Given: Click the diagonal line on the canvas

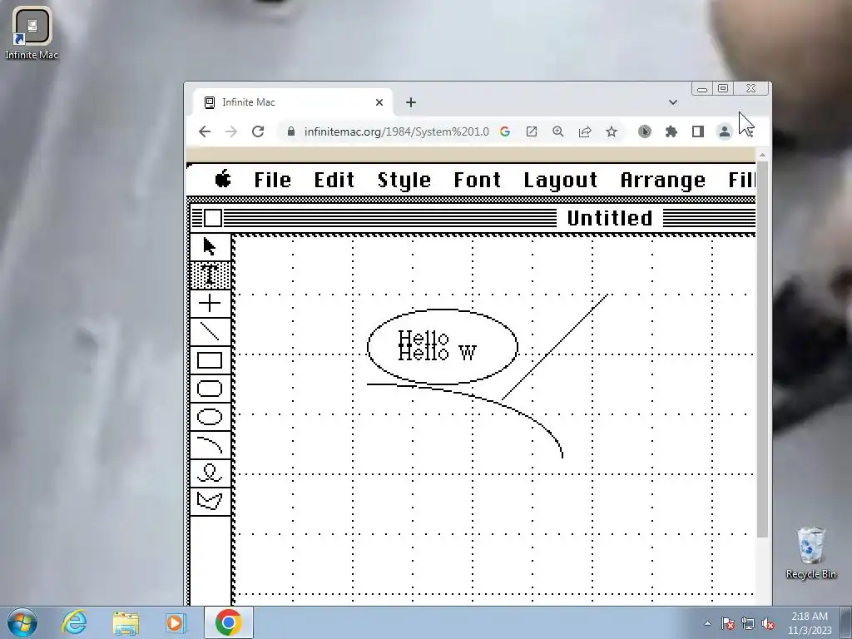Looking at the screenshot, I should pos(554,347).
